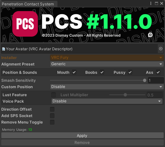Click the avatar descriptor script icon

click(x=4, y=49)
